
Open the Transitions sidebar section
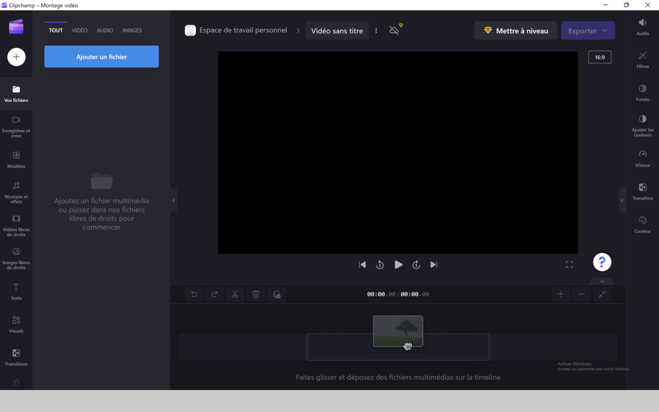16,357
